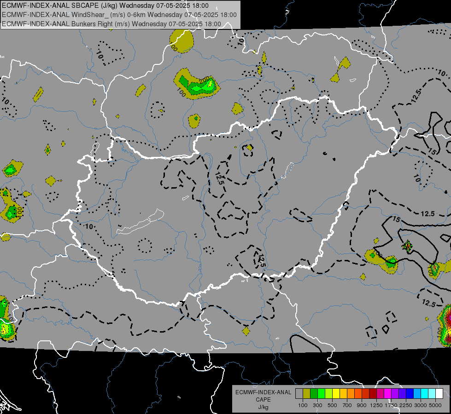451x414 pixels.
Task: Click the 3000 value in the legend
Action: (421, 405)
